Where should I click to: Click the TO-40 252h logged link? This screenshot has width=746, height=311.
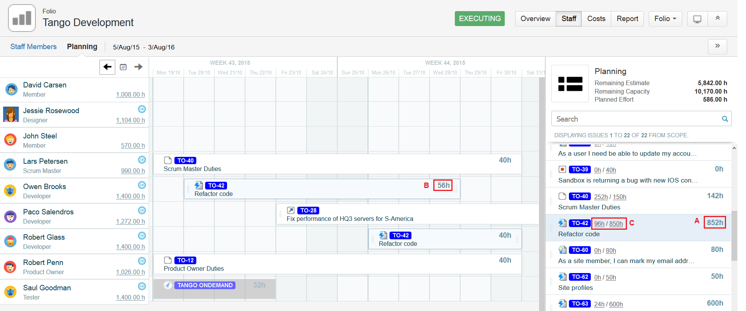[x=601, y=197]
